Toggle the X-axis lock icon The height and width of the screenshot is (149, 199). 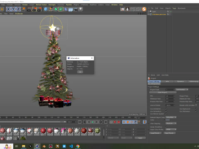coord(8,9)
